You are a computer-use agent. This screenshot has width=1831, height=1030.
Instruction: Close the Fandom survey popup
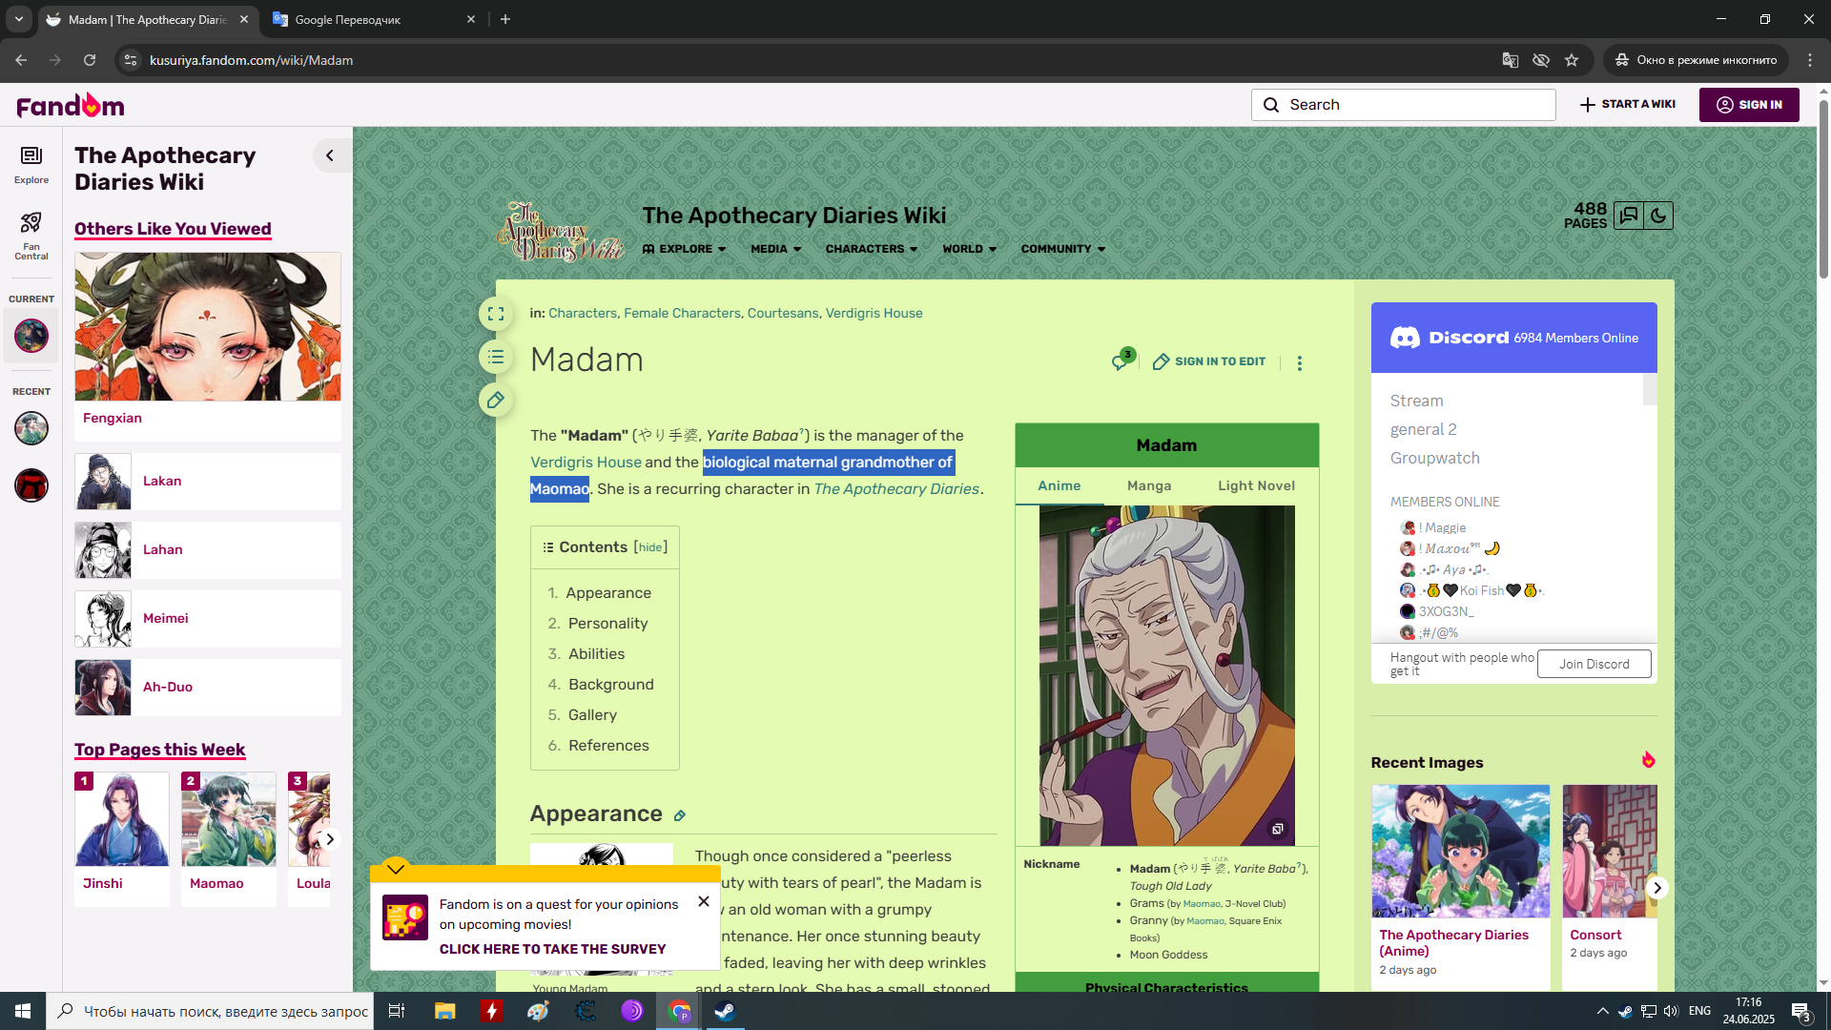(x=704, y=901)
